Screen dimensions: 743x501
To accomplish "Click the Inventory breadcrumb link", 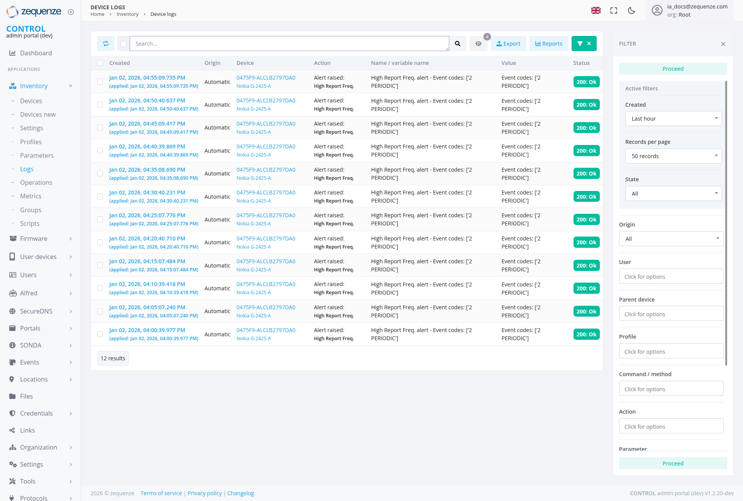I will point(127,14).
